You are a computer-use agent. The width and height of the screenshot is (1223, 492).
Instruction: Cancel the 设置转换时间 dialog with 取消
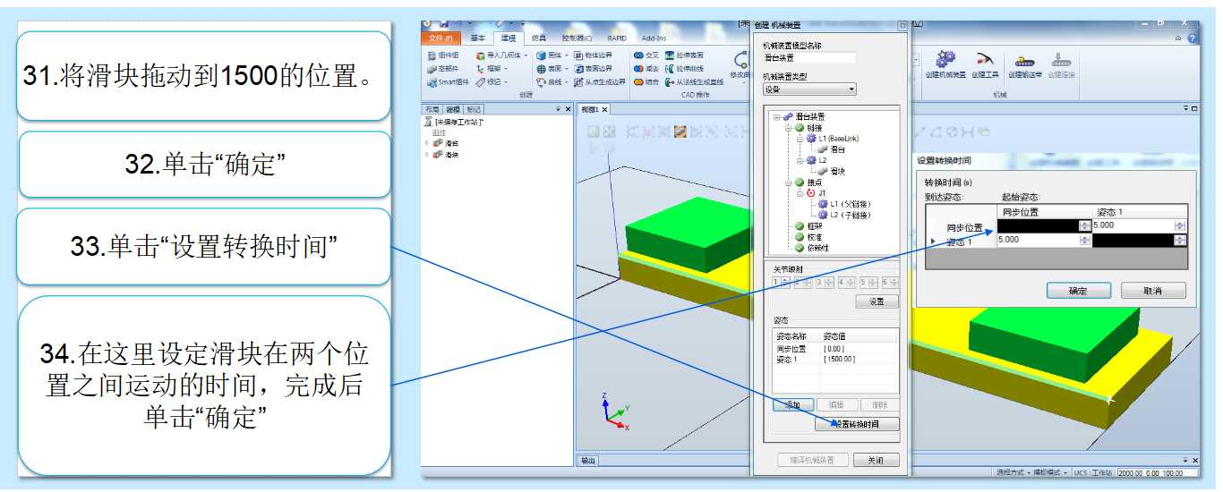1153,291
